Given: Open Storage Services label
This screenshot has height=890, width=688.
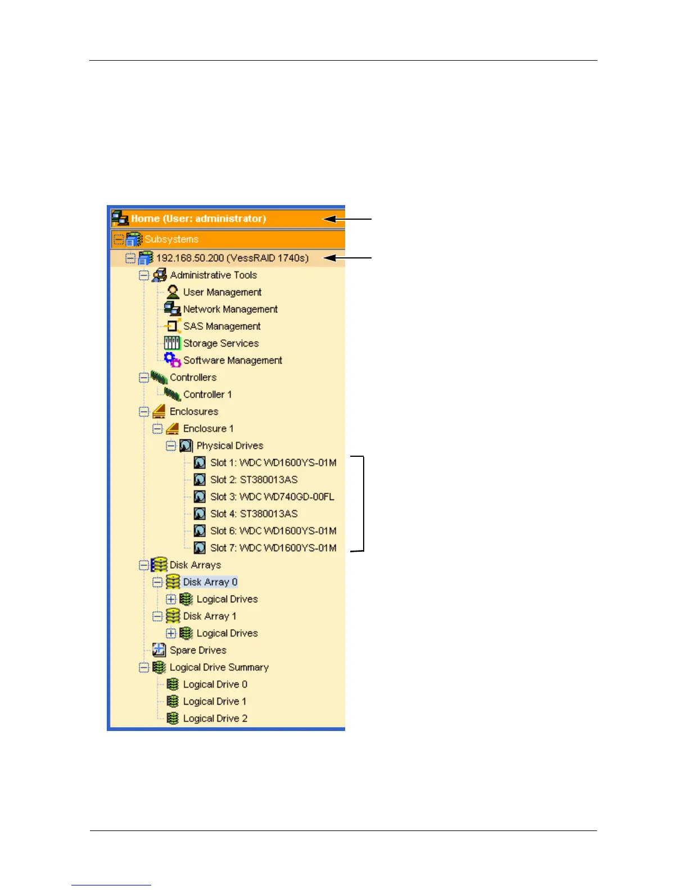Looking at the screenshot, I should point(221,343).
